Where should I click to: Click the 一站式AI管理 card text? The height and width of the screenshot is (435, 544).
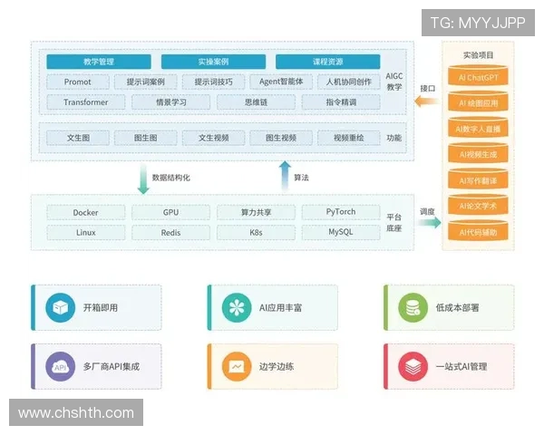coord(461,367)
